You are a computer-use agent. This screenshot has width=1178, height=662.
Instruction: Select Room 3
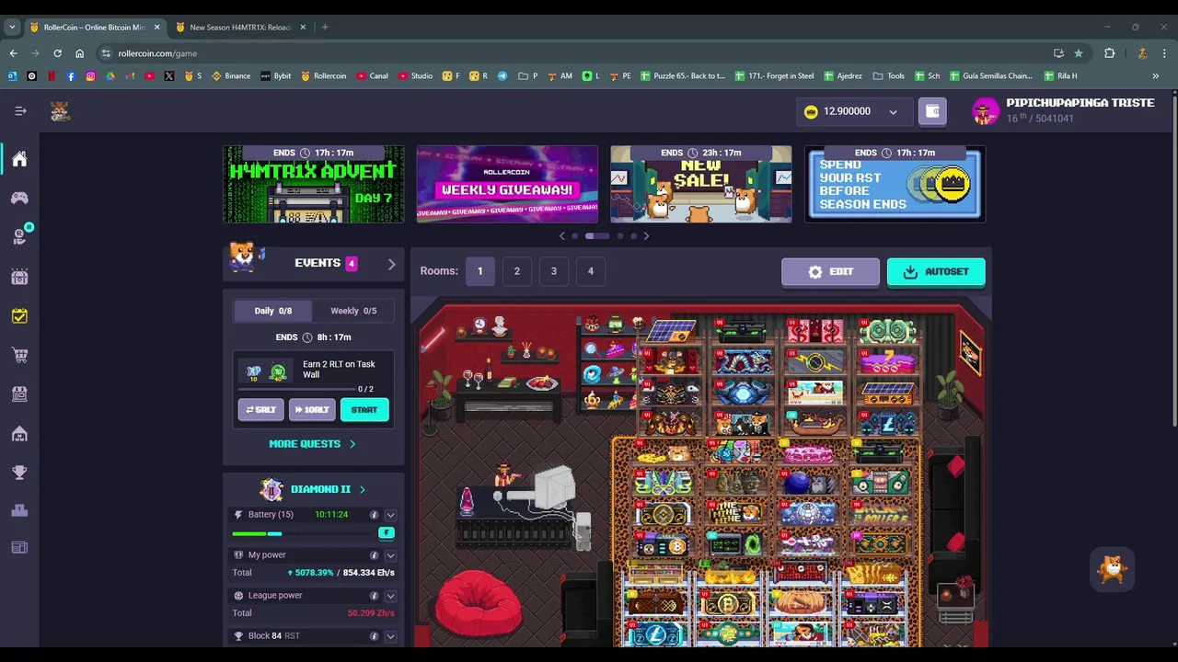(553, 271)
